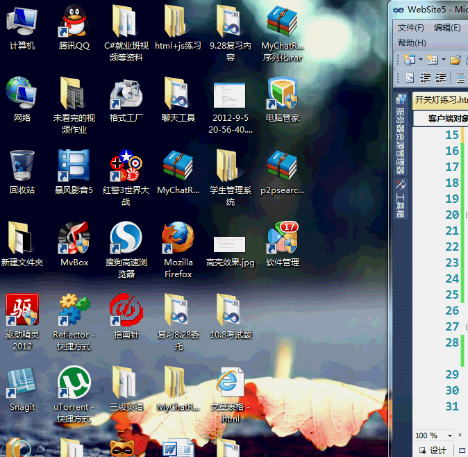Expand the New Project dropdown arrow
The image size is (468, 457).
point(421,60)
